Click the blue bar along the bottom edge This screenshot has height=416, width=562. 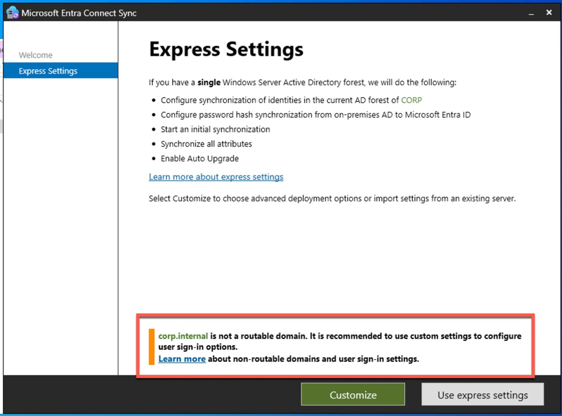coord(281,414)
